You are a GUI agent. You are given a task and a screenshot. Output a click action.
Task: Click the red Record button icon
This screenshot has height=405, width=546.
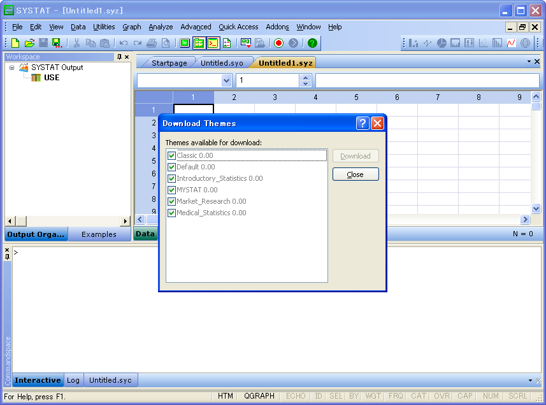[278, 43]
